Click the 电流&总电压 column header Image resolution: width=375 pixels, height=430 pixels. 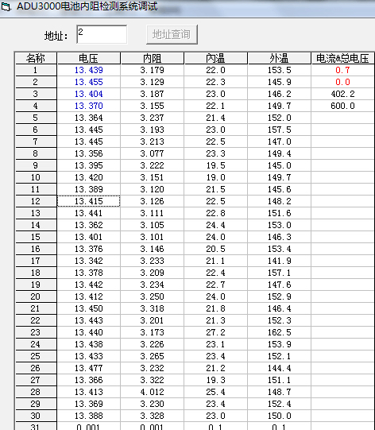pos(342,58)
